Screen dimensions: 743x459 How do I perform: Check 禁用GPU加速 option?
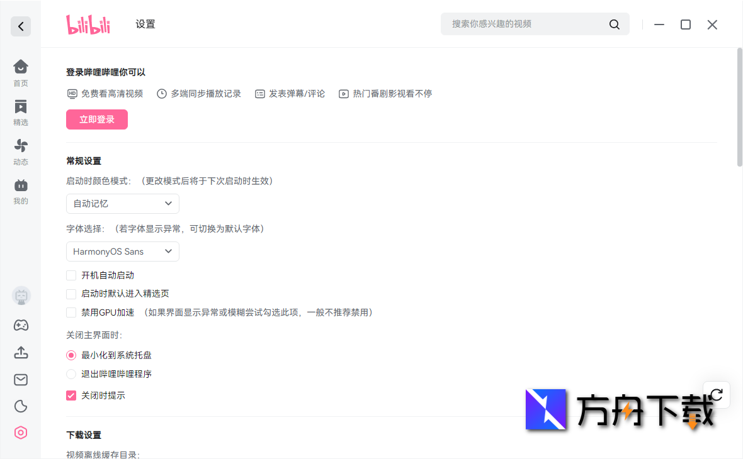click(x=71, y=312)
